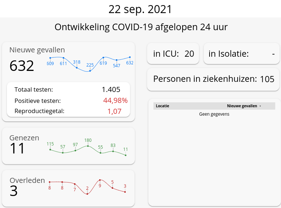Click the in Isolatie card
The image size is (281, 208).
[x=242, y=54]
